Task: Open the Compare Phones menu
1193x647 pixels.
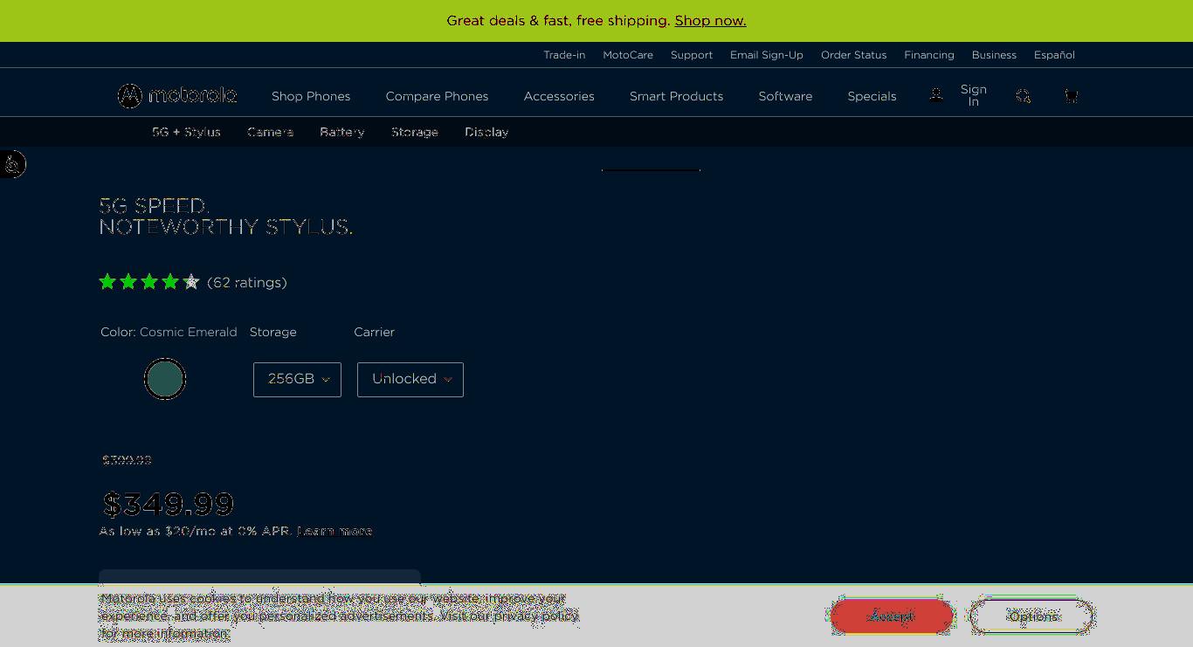Action: click(x=437, y=96)
